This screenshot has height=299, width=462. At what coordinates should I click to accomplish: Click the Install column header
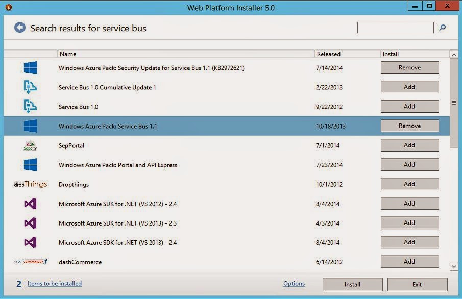tap(415, 54)
